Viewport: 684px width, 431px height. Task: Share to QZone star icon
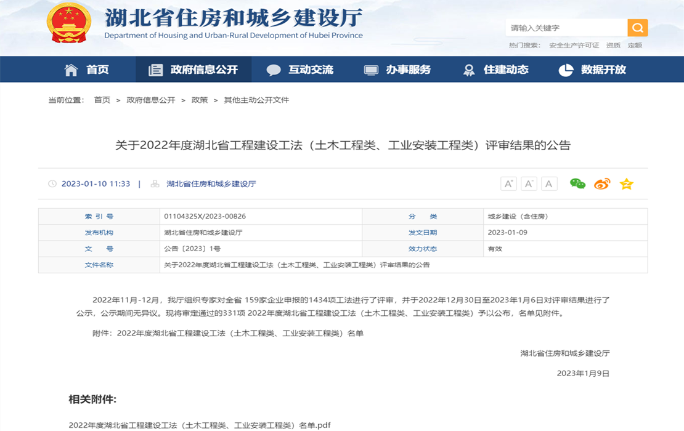pyautogui.click(x=627, y=183)
